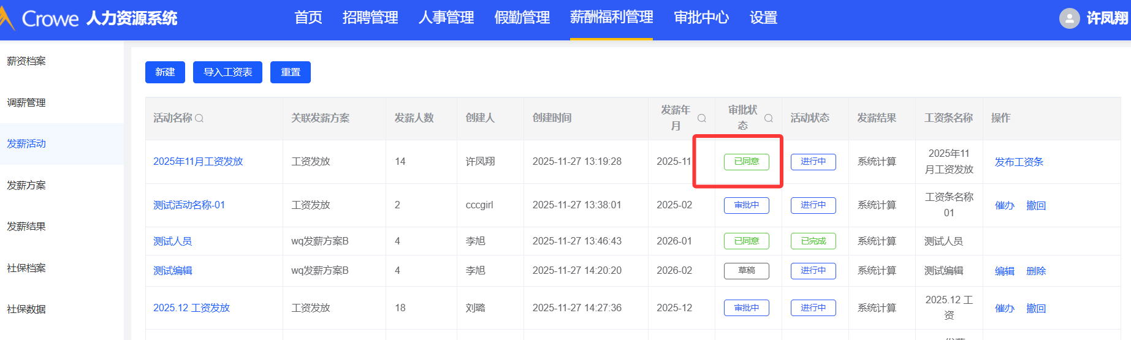The image size is (1131, 340).
Task: Open the 审批中心 top menu
Action: click(701, 18)
